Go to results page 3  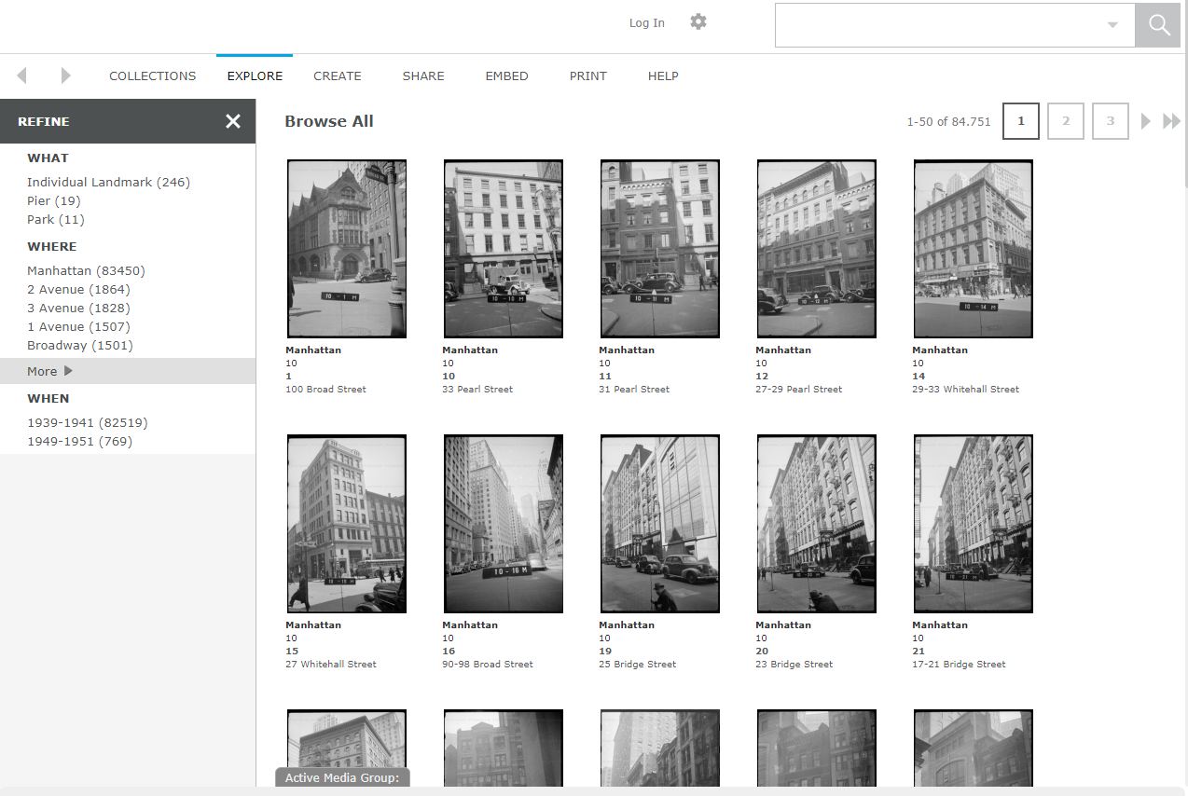(x=1111, y=121)
